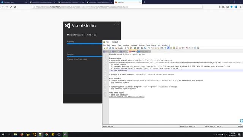Screen dimensions: 243x137
Task: Open the Search menu in Notepad++
Action: tap(114, 45)
